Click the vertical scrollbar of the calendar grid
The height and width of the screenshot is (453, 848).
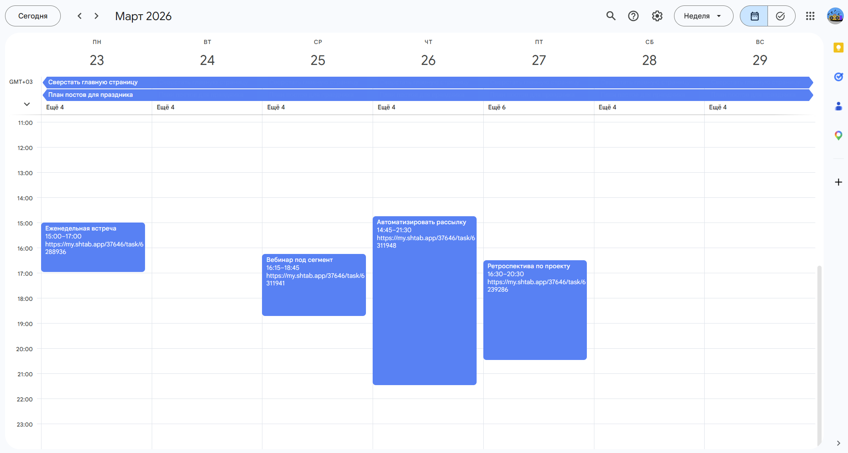click(x=819, y=356)
